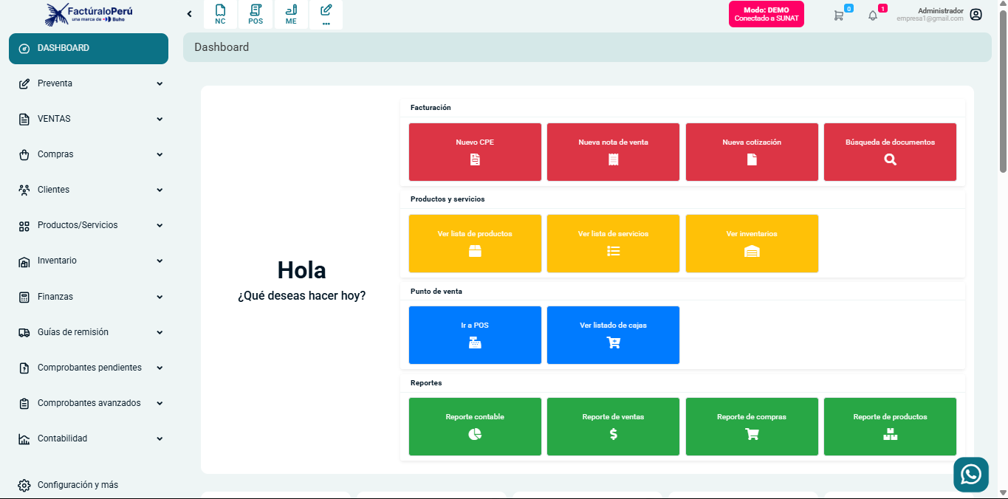Screen dimensions: 1008x499
Task: Open the shopping cart icon in header
Action: tap(839, 15)
